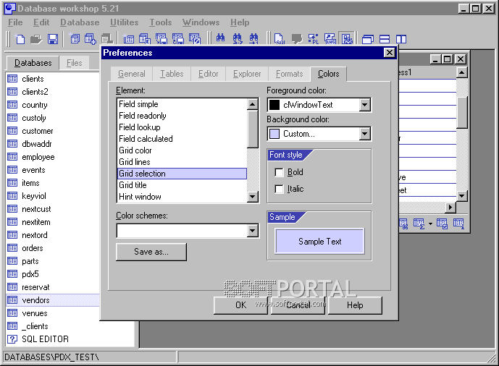
Task: Switch to the Explorer tab
Action: coord(247,74)
